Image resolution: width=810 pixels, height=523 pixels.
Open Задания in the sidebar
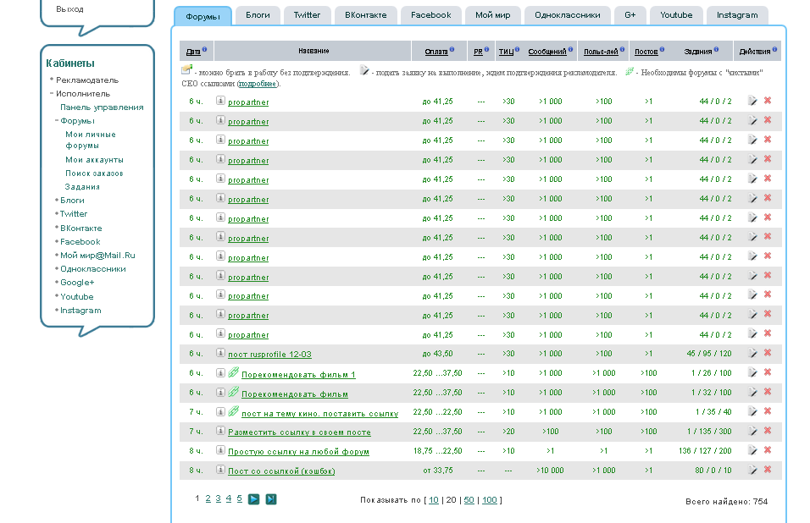pos(82,187)
